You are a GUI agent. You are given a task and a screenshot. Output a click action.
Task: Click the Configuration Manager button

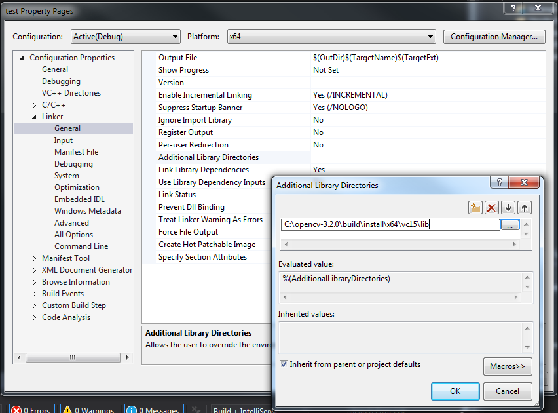click(494, 36)
